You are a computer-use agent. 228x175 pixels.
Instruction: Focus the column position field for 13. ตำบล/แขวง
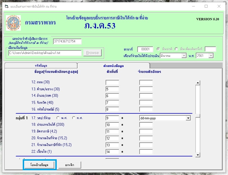(x=112, y=89)
